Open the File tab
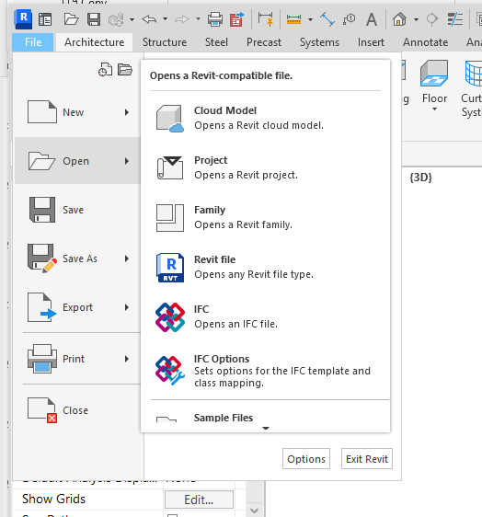Viewport: 482px width, 517px height. click(33, 42)
